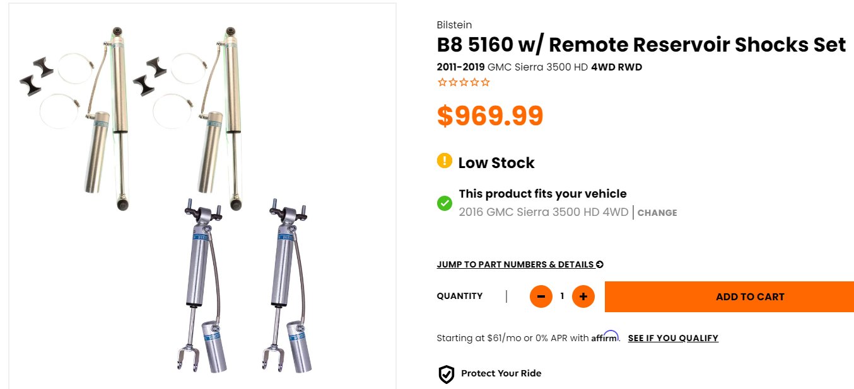Add the shocks set to cart
The image size is (854, 389).
coord(729,296)
